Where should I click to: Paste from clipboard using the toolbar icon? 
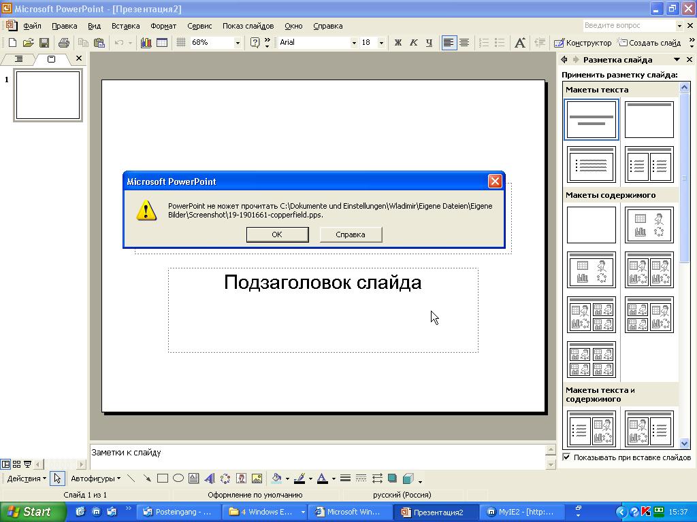click(99, 43)
